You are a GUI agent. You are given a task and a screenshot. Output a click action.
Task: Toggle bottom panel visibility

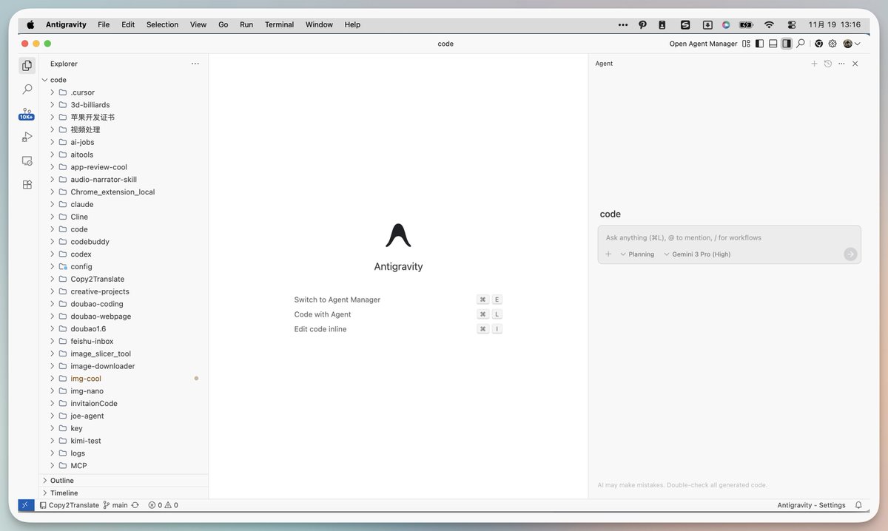coord(773,44)
